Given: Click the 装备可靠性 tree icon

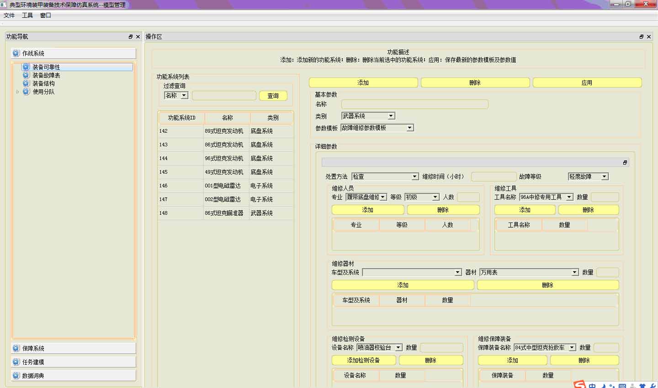Looking at the screenshot, I should point(26,67).
